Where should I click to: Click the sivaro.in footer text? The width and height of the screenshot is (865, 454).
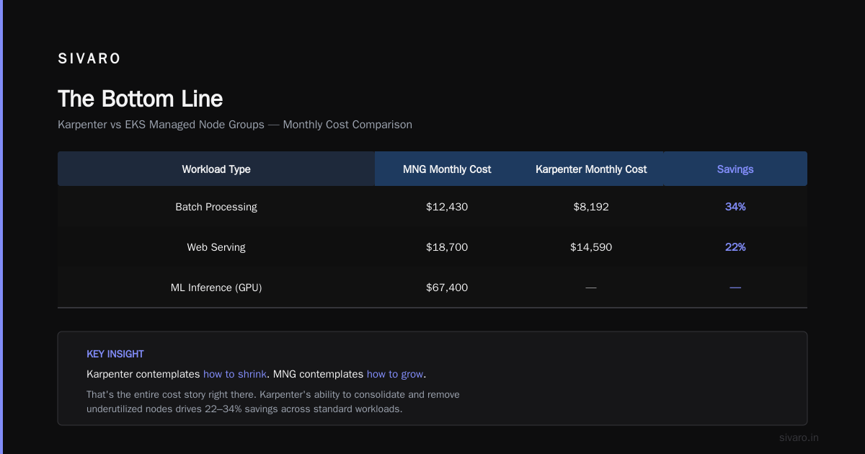point(799,437)
